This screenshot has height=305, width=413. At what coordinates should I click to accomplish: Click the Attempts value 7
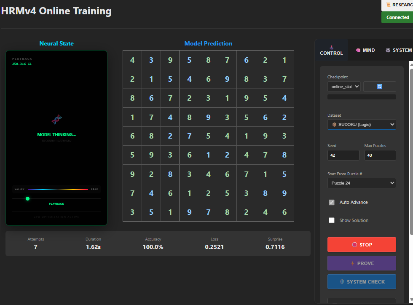pos(35,247)
